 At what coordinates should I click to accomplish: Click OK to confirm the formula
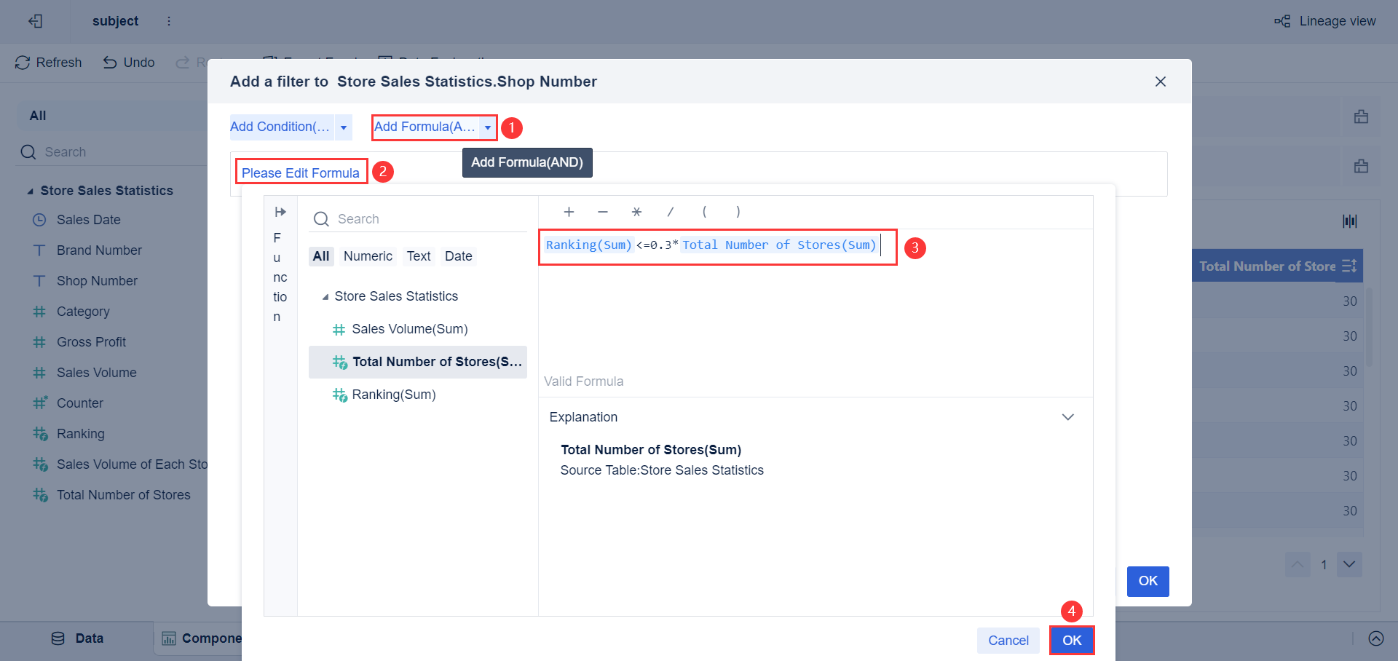coord(1072,640)
